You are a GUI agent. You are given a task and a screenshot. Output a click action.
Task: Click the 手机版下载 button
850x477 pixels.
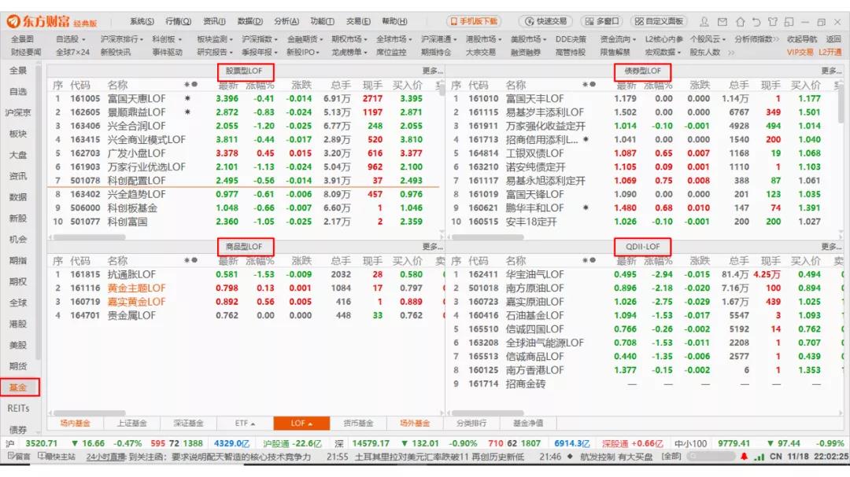[475, 22]
